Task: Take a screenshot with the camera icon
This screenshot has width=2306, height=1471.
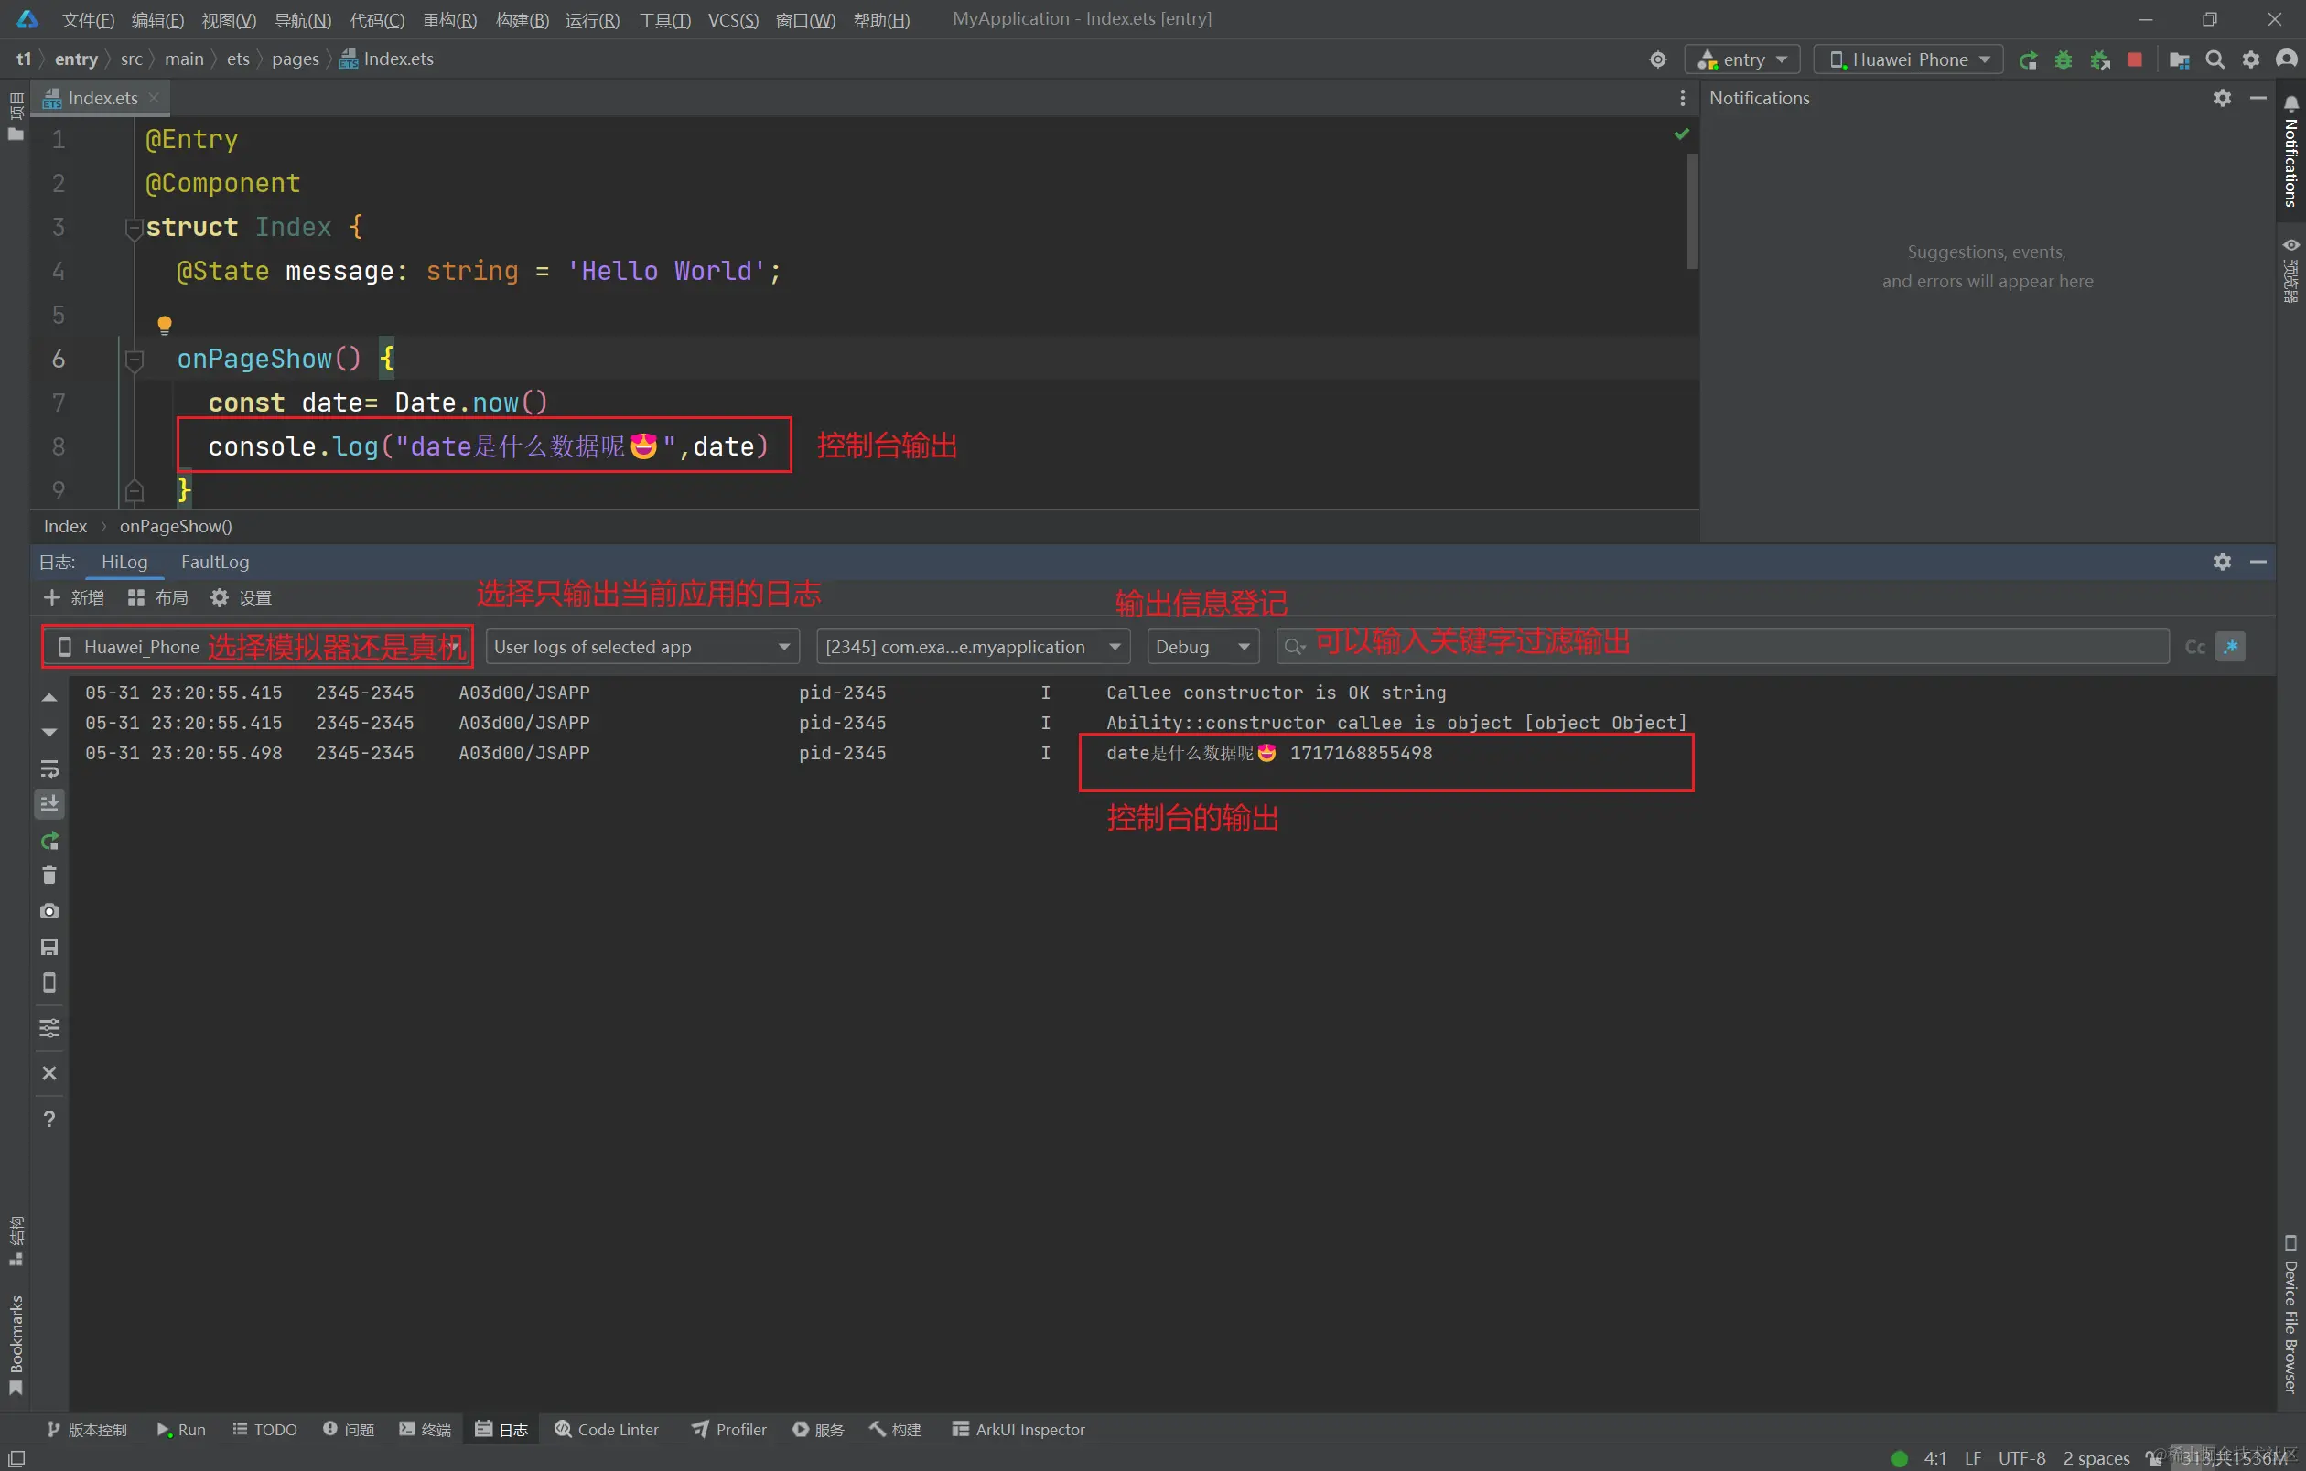Action: pyautogui.click(x=49, y=910)
